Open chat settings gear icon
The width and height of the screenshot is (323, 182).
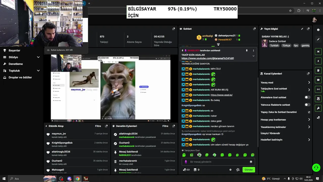point(230,170)
